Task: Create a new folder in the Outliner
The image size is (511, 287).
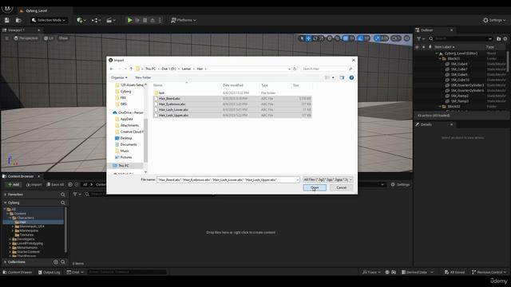Action: (498, 39)
